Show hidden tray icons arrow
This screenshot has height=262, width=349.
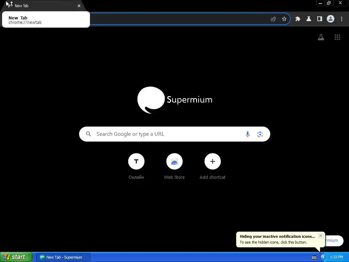323,257
